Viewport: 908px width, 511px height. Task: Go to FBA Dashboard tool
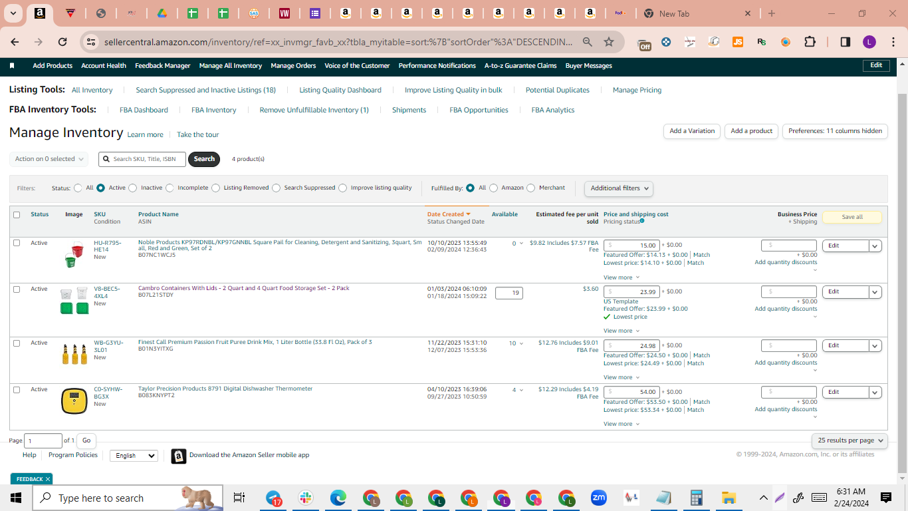point(144,110)
